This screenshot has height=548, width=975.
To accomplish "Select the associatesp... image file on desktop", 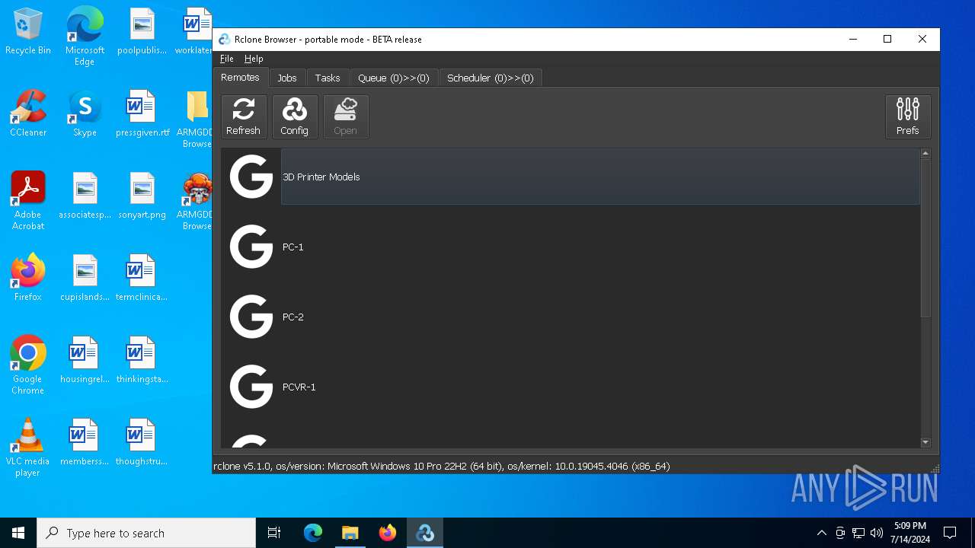I will (85, 196).
